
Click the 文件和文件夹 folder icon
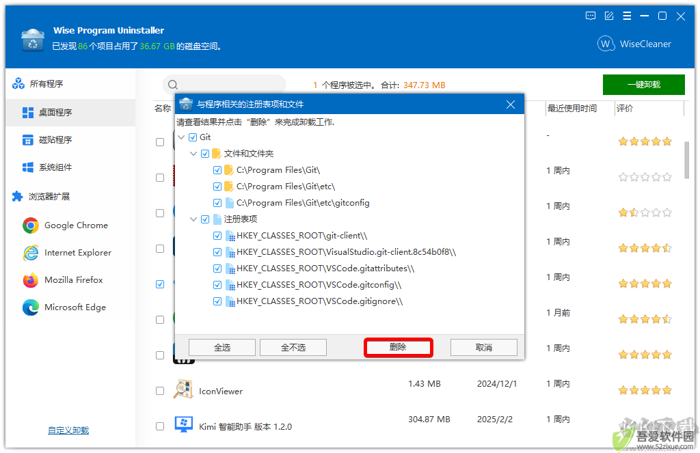pyautogui.click(x=217, y=154)
